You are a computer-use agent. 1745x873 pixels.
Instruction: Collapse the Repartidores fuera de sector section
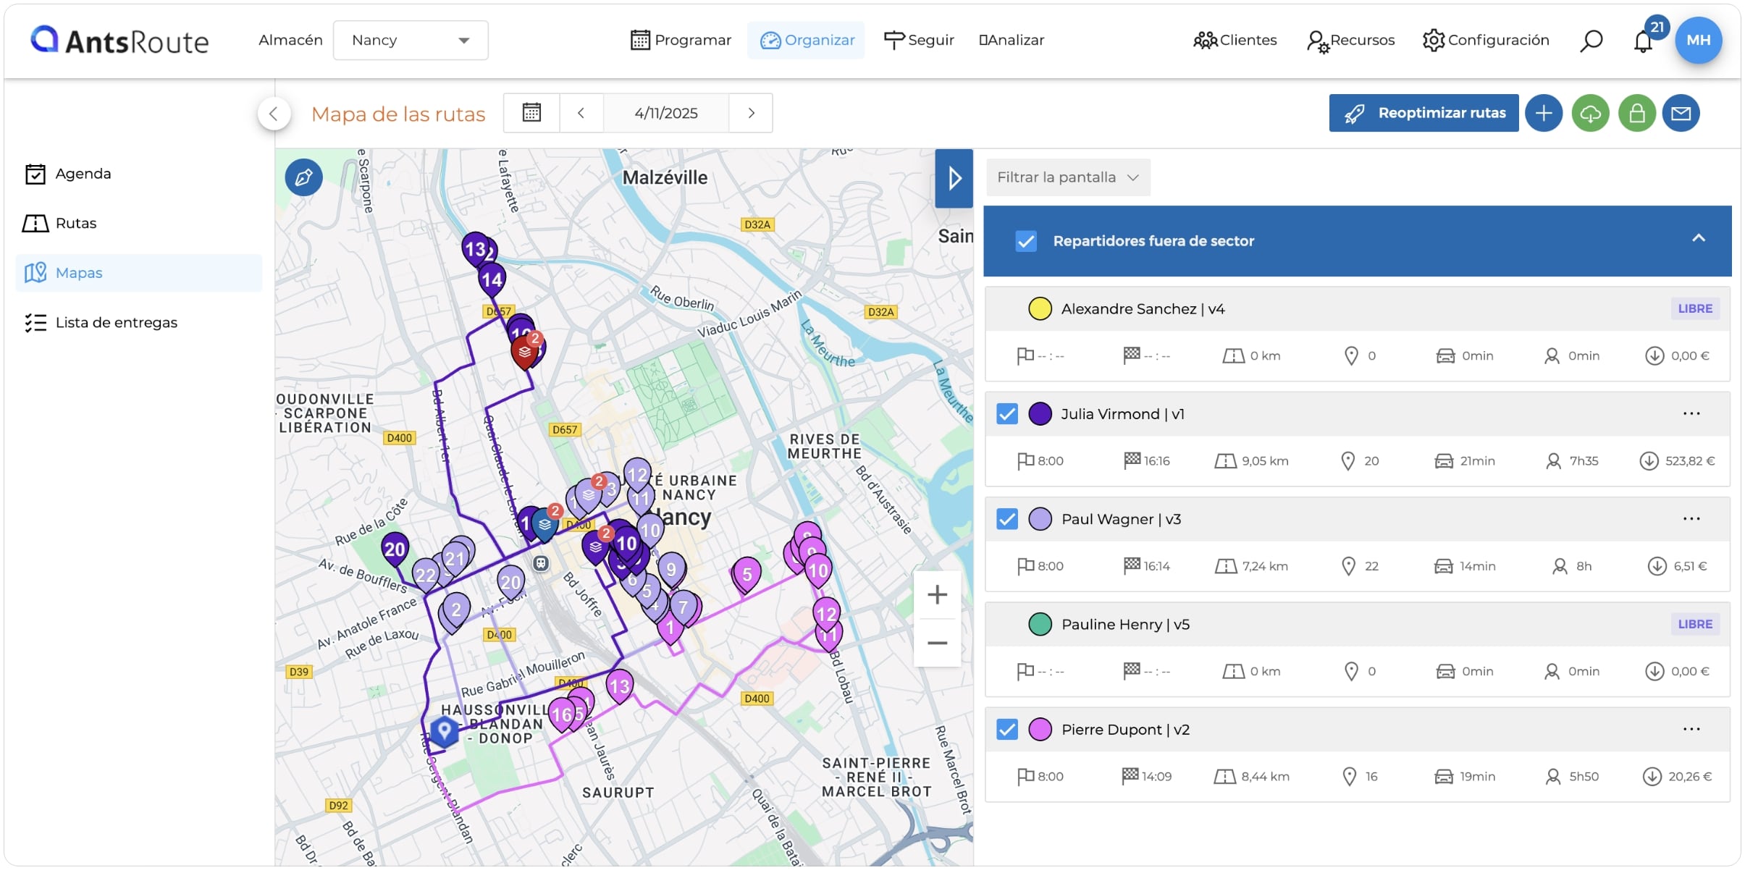click(1699, 239)
